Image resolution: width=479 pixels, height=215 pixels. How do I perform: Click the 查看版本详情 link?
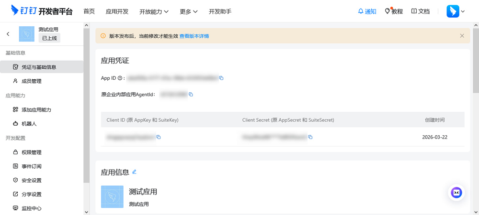194,36
